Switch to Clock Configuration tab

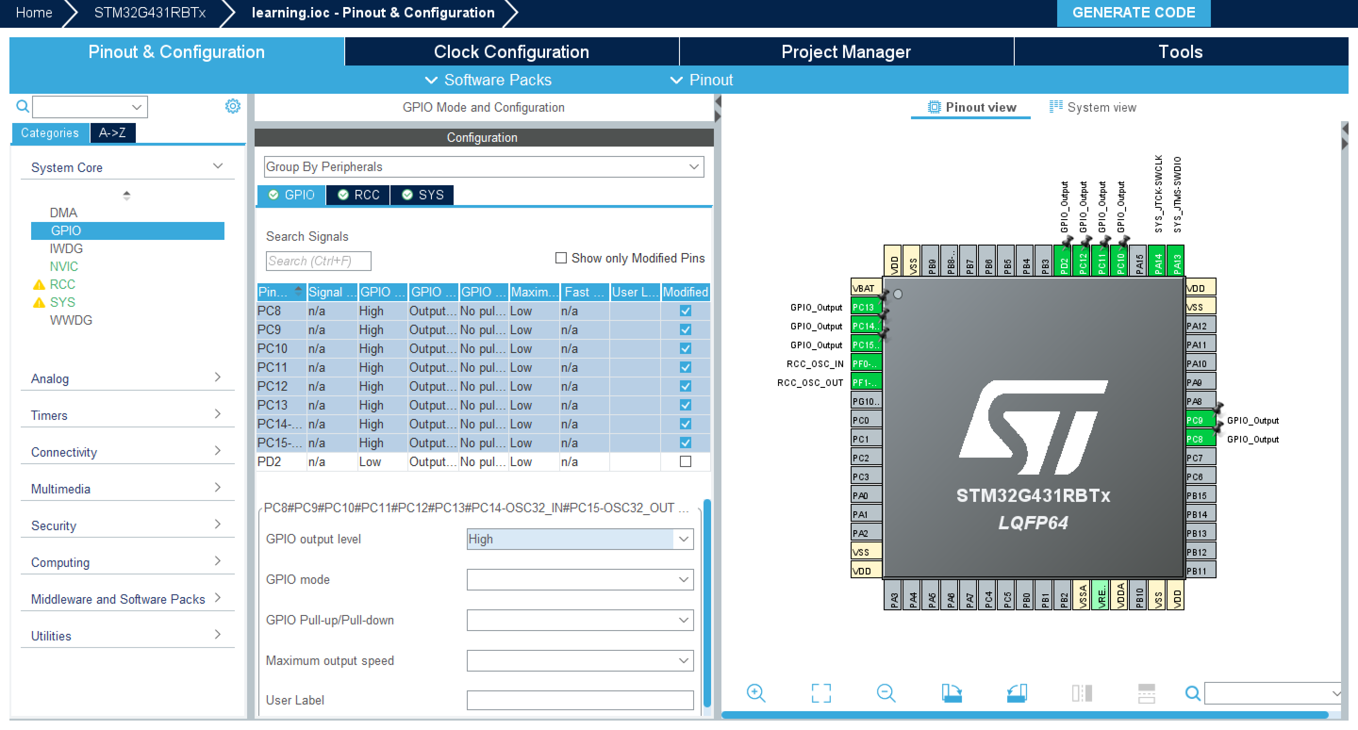pos(511,52)
